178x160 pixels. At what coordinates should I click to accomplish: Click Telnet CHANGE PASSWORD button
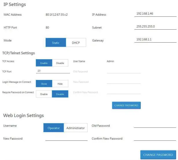pos(126,105)
